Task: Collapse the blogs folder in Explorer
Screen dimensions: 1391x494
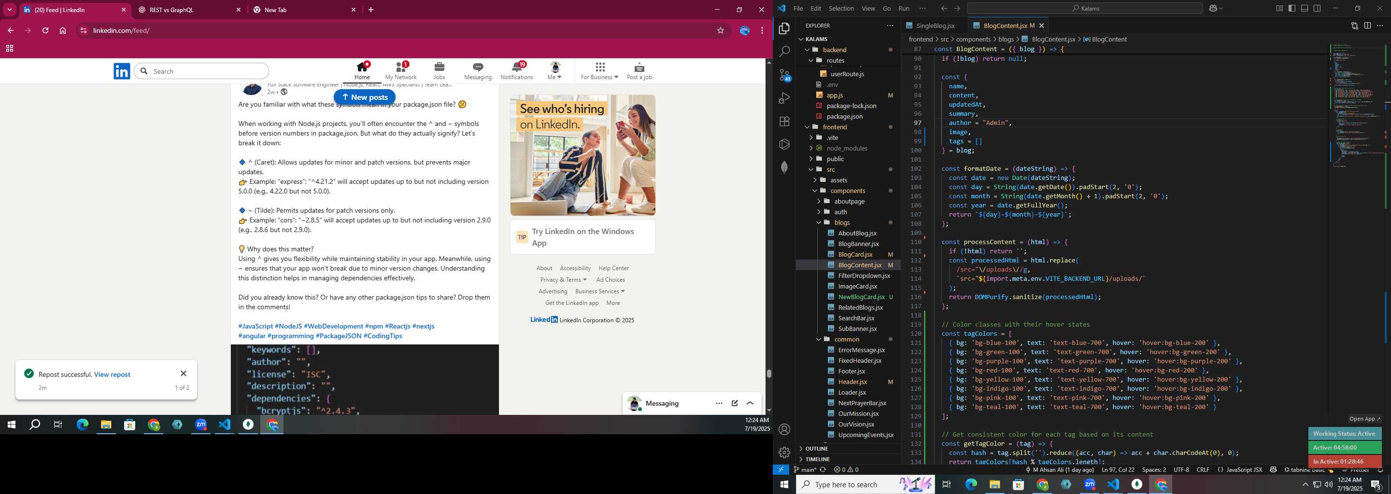Action: tap(819, 223)
